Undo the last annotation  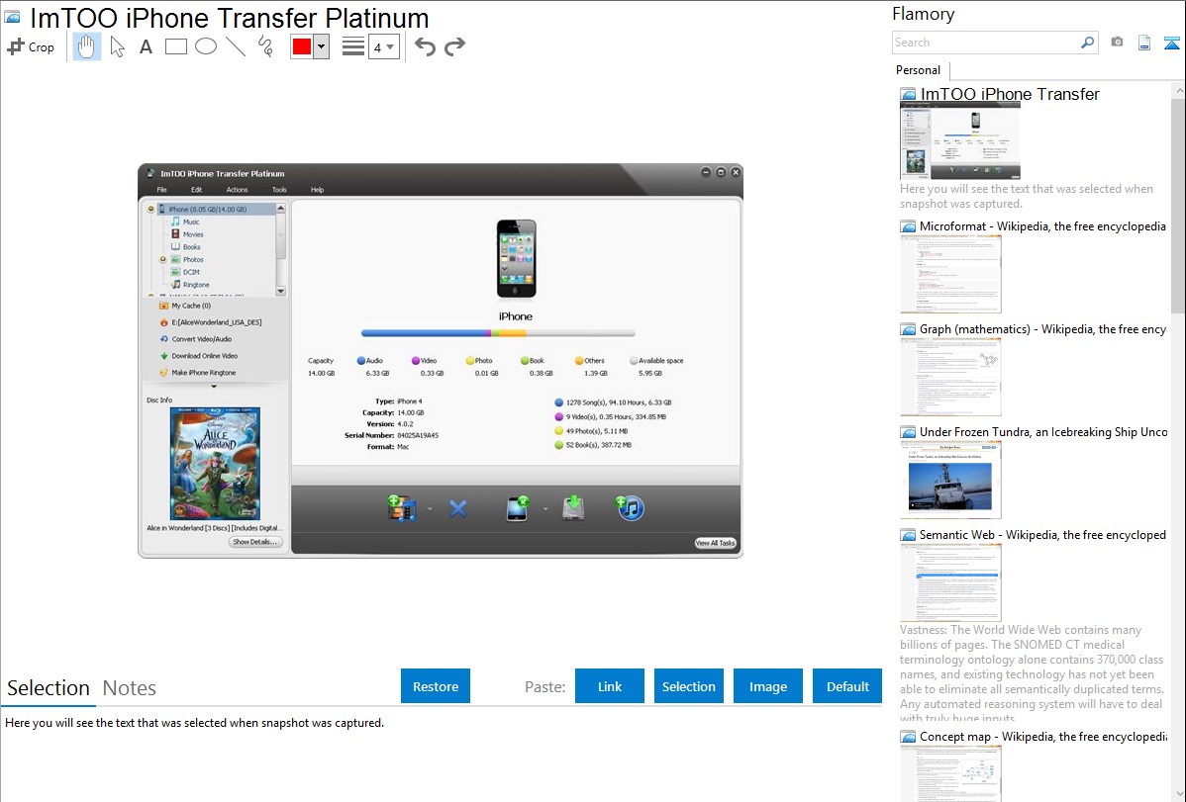point(425,46)
